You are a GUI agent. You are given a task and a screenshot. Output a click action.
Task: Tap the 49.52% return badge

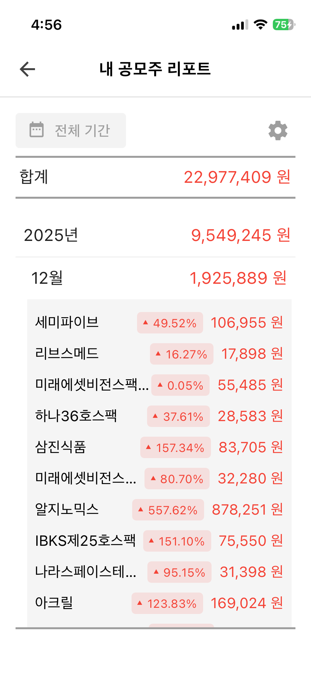point(170,323)
